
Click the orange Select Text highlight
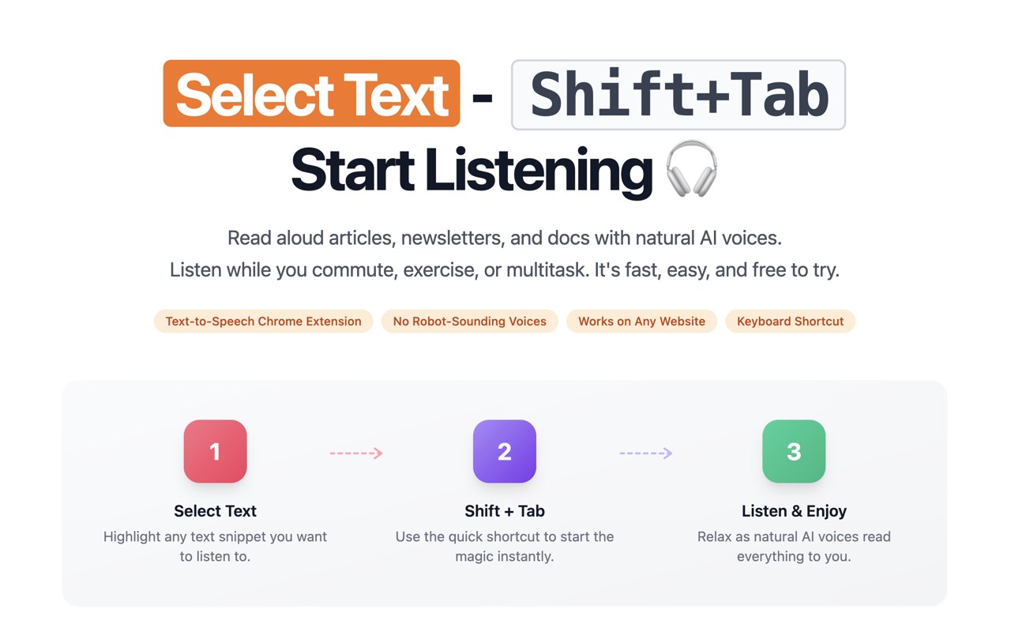coord(311,94)
